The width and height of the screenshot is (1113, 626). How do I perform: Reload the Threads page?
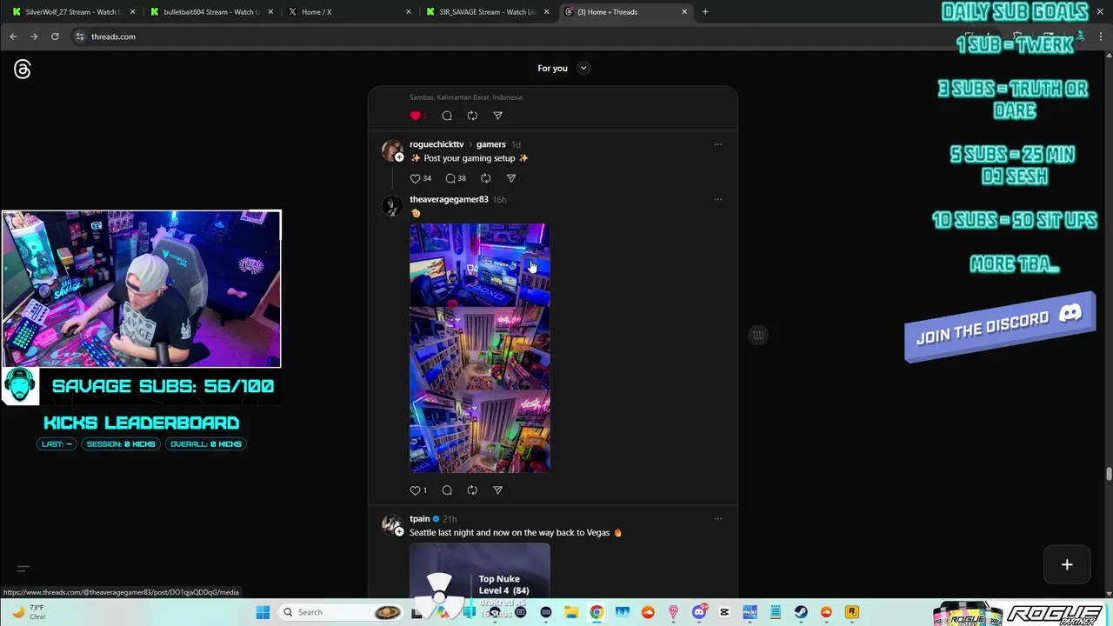click(55, 37)
